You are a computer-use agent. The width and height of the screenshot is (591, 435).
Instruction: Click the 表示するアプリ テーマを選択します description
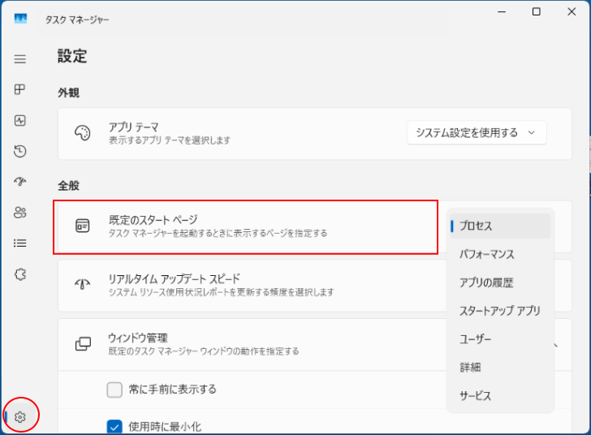click(x=170, y=140)
